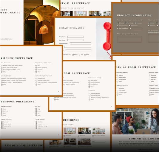Select Electric (ceramic) cooking fuel
Image resolution: width=159 pixels, height=152 pixels.
[x=36, y=67]
